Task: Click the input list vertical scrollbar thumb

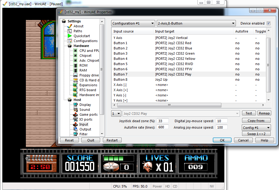Action: pyautogui.click(x=268, y=65)
